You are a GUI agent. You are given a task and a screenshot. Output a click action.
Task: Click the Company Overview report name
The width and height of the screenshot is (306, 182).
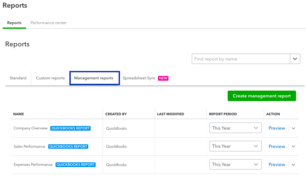click(31, 128)
